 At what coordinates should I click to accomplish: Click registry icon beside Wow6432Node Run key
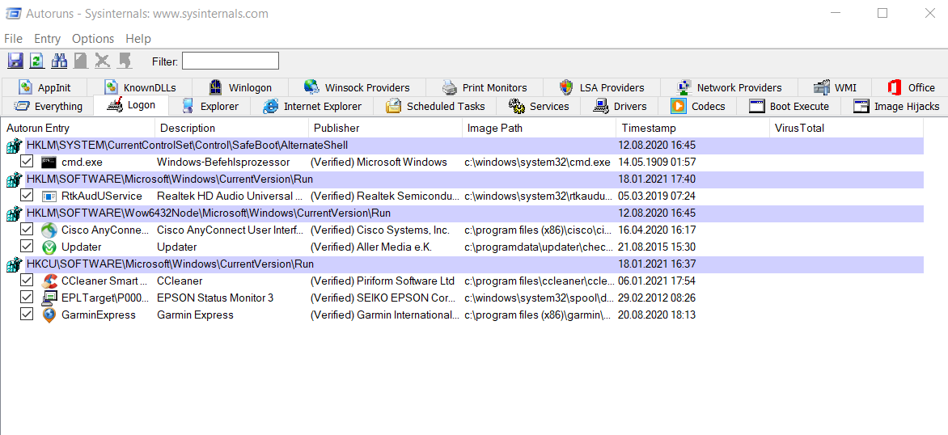[15, 213]
